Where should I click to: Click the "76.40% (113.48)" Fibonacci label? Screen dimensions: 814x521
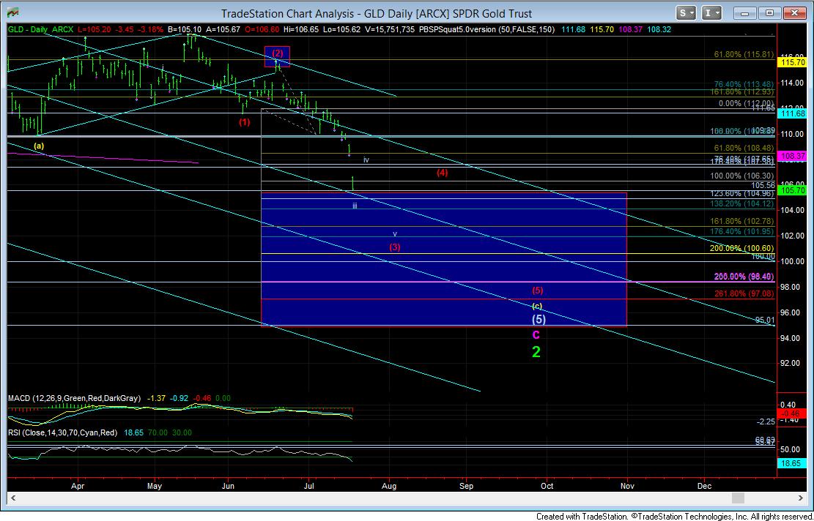(x=744, y=84)
